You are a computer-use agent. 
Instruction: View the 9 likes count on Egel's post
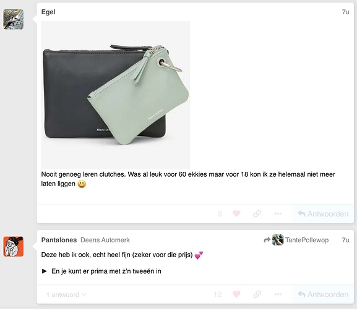(x=220, y=214)
